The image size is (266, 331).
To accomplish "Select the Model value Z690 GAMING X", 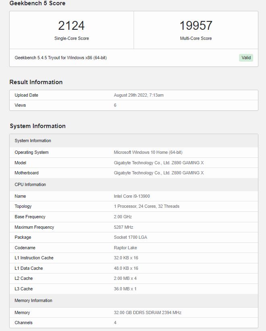I will 159,163.
